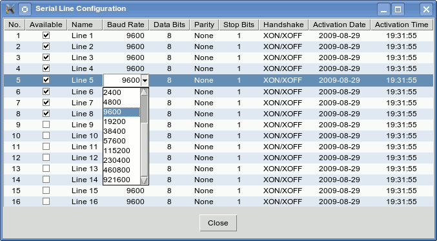Click Stop Bits 1 cell for Line 16
This screenshot has height=241, width=437.
pos(239,202)
